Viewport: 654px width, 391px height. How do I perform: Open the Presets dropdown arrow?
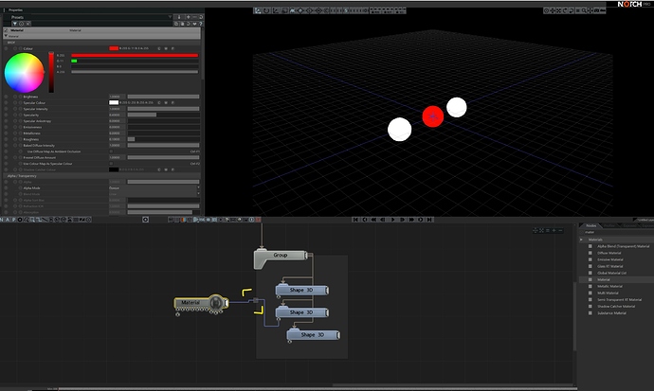[x=170, y=17]
